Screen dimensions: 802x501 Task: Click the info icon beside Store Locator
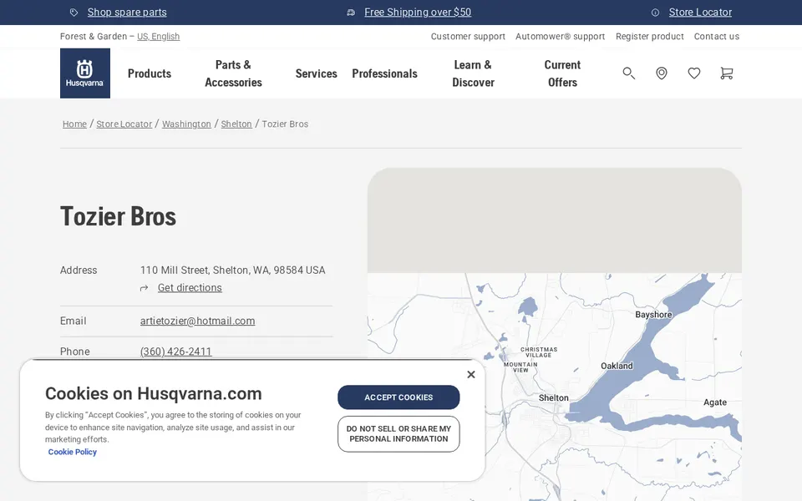tap(655, 13)
